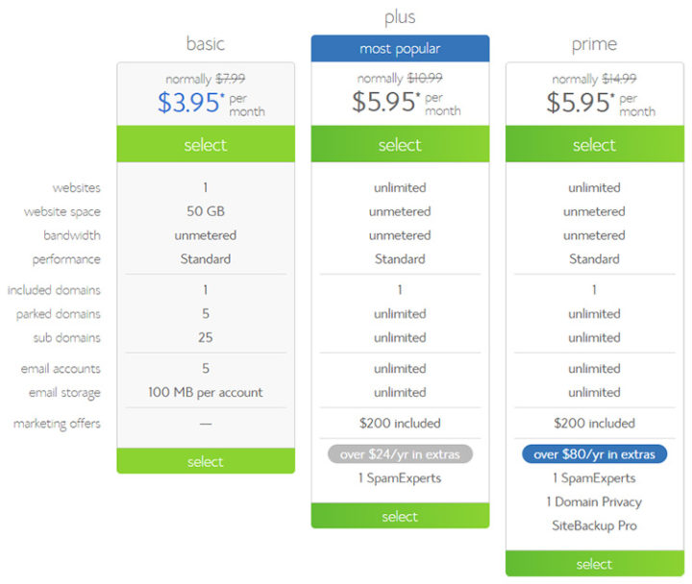This screenshot has height=584, width=692.
Task: Click '$200 included' in the plus column
Action: pyautogui.click(x=400, y=423)
